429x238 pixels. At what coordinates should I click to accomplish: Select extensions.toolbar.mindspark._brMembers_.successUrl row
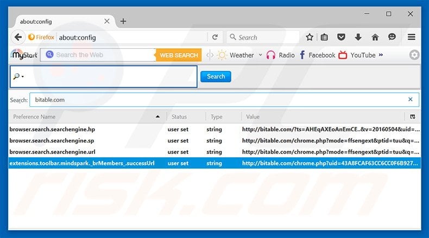214,163
